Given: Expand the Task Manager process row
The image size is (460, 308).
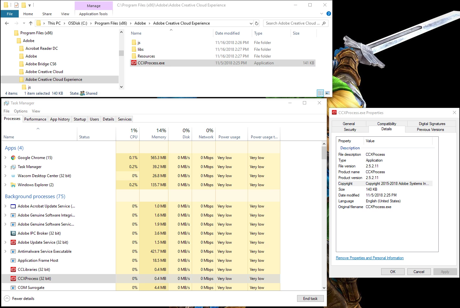Looking at the screenshot, I should point(5,167).
